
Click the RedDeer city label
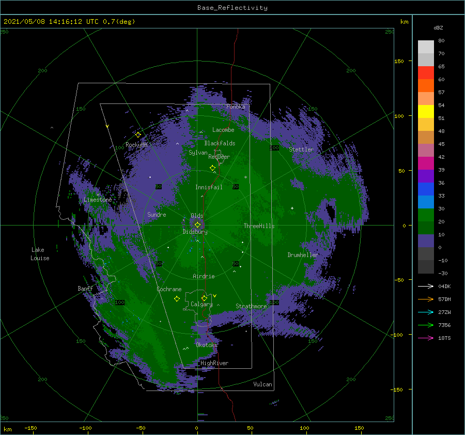(x=219, y=157)
